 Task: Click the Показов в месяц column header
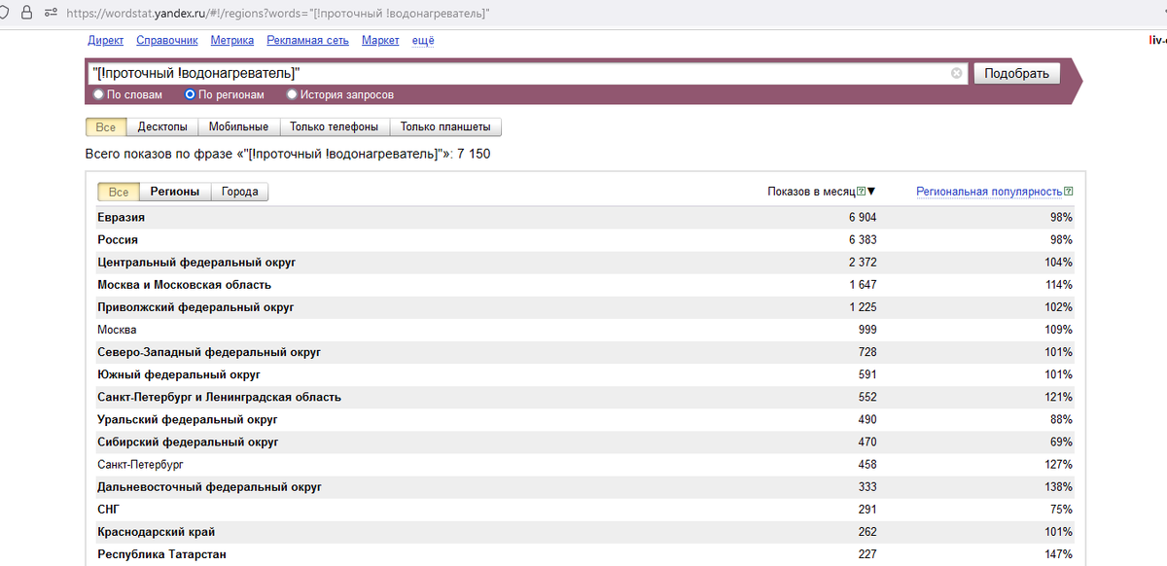[x=811, y=192]
